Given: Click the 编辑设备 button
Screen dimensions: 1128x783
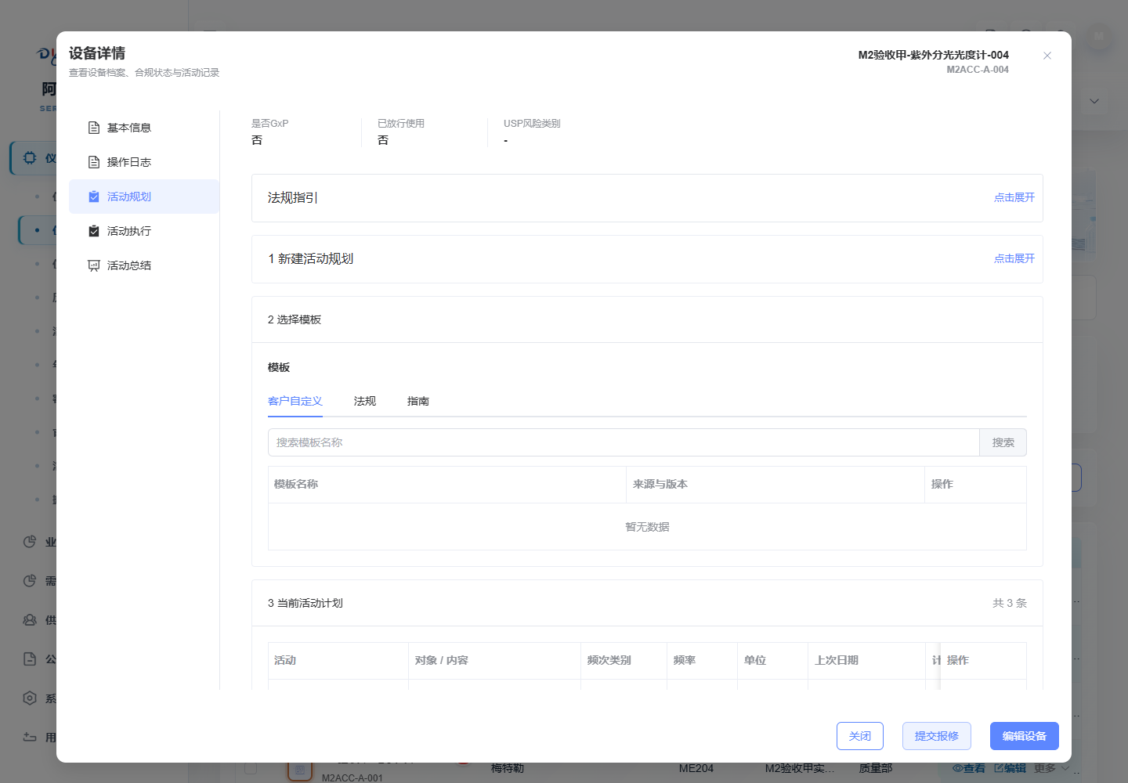Looking at the screenshot, I should point(1025,736).
